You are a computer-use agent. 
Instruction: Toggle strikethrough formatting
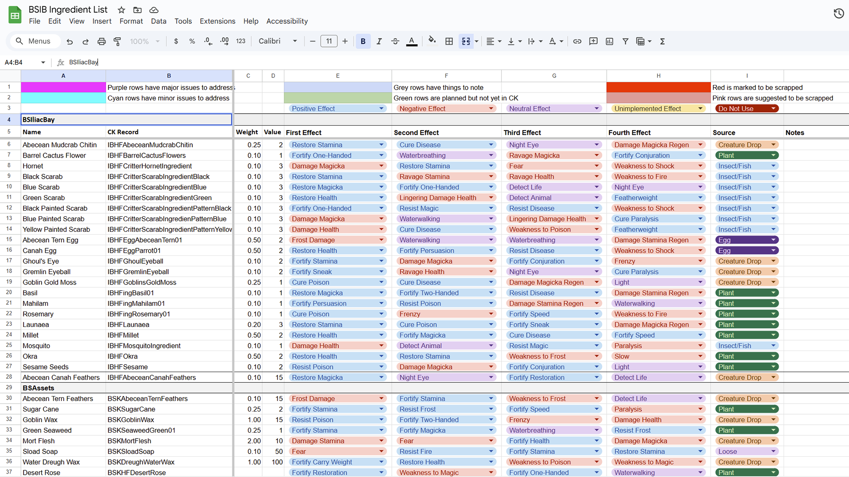(x=395, y=41)
